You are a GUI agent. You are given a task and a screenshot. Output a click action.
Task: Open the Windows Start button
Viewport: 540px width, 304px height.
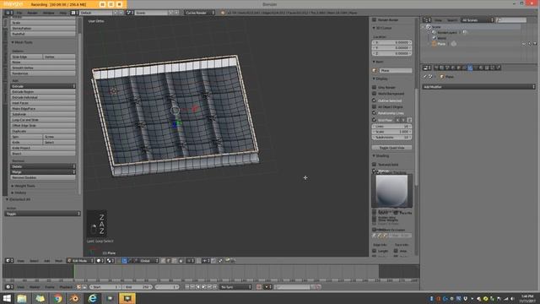7,298
